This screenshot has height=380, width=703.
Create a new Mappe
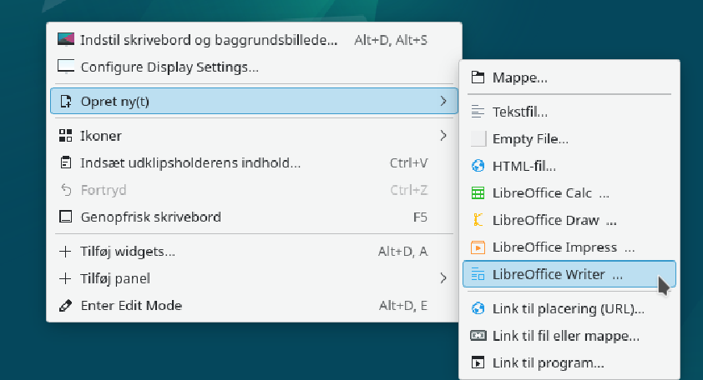coord(569,77)
